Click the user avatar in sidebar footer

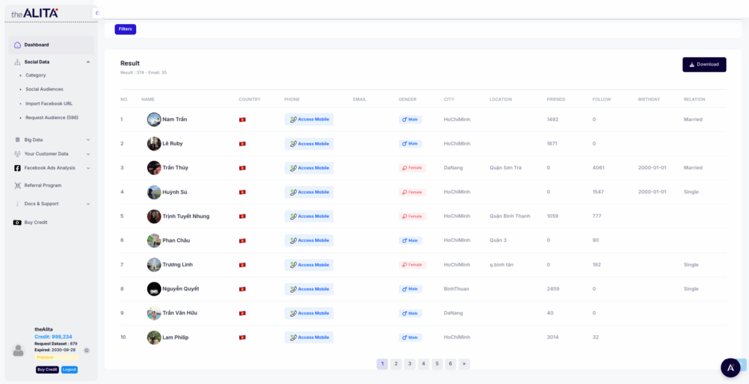18,350
